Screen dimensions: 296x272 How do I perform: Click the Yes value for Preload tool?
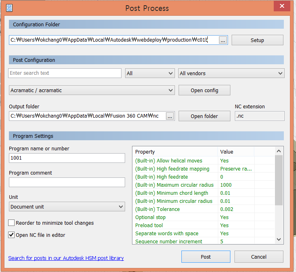click(x=236, y=226)
